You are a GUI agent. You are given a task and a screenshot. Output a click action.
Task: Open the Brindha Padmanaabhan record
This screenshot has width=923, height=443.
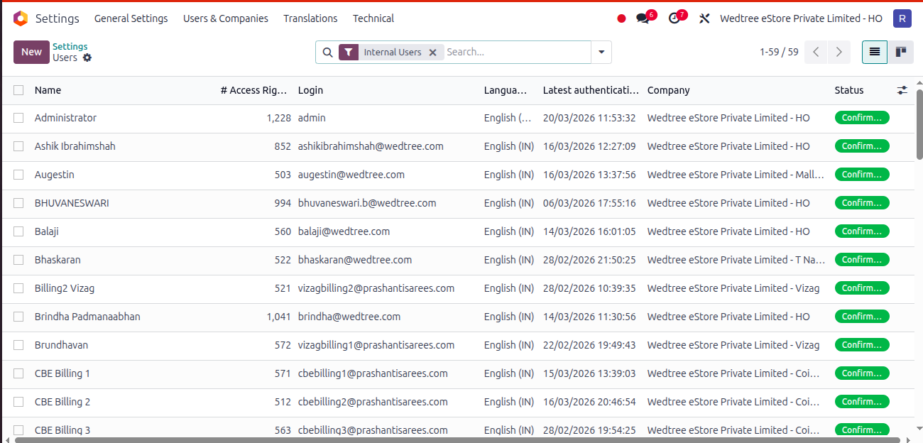point(87,317)
